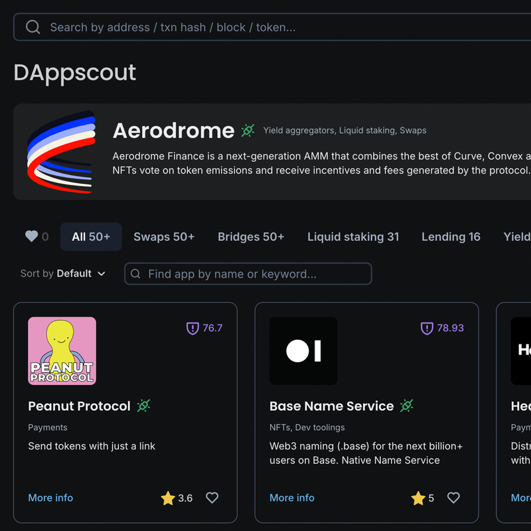Open the Peanut Protocol app title

79,406
